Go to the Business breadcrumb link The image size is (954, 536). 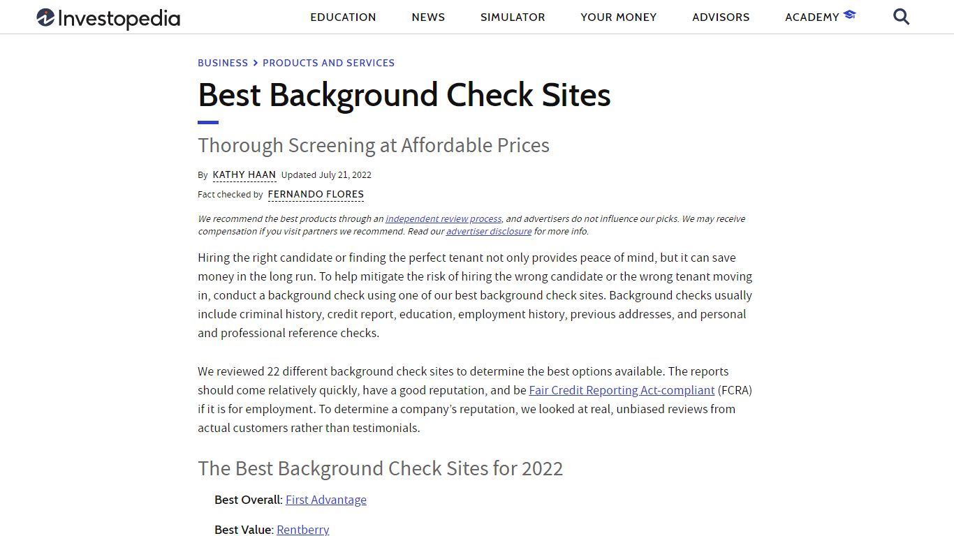click(x=223, y=63)
